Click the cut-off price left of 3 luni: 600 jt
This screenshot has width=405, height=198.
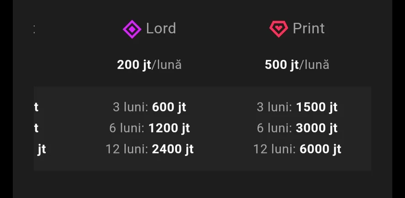point(36,107)
